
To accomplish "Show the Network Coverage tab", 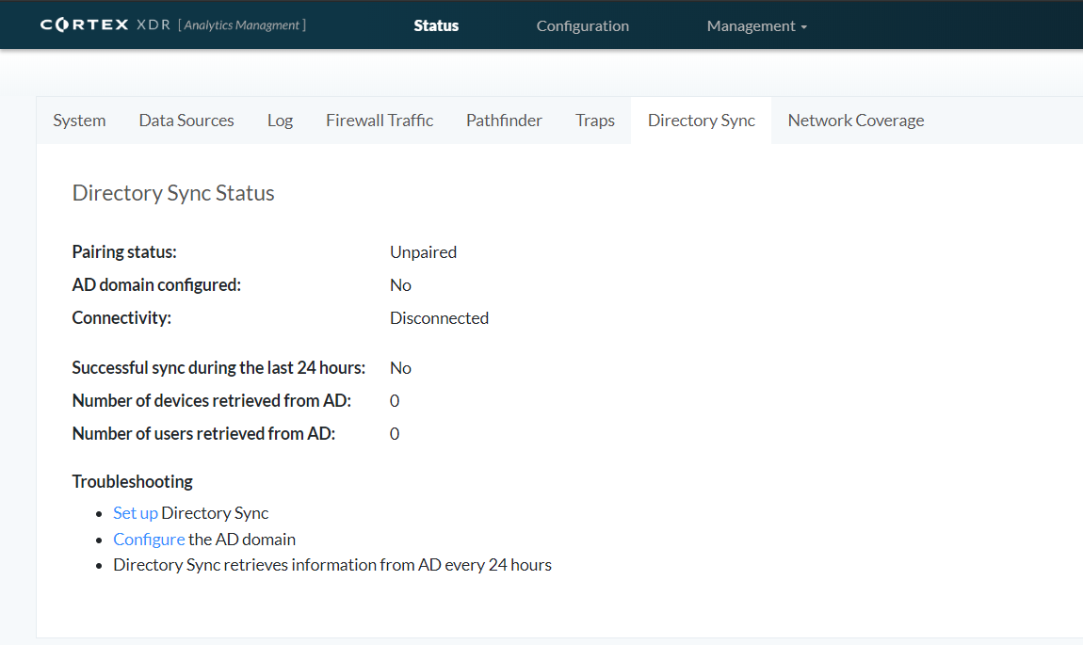I will pos(856,121).
